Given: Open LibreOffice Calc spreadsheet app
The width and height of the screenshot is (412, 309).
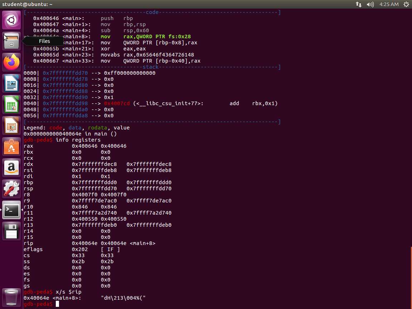Looking at the screenshot, I should pyautogui.click(x=11, y=104).
